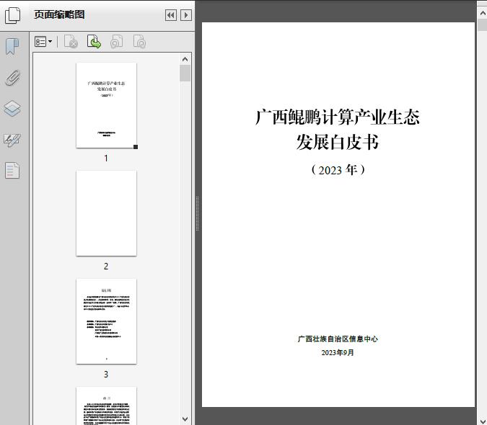The height and width of the screenshot is (425, 487).
Task: Open the document content panel icon
Action: [12, 170]
